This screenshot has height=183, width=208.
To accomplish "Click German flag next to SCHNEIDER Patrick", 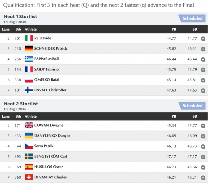I will pyautogui.click(x=29, y=49).
